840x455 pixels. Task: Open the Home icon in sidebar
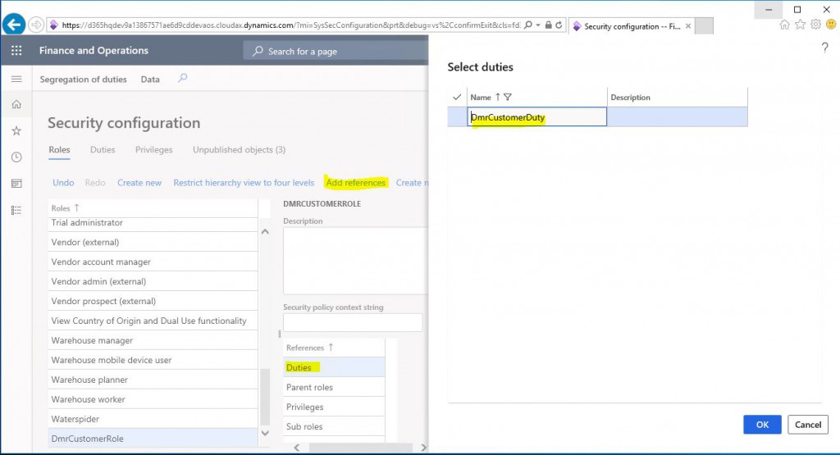click(16, 104)
